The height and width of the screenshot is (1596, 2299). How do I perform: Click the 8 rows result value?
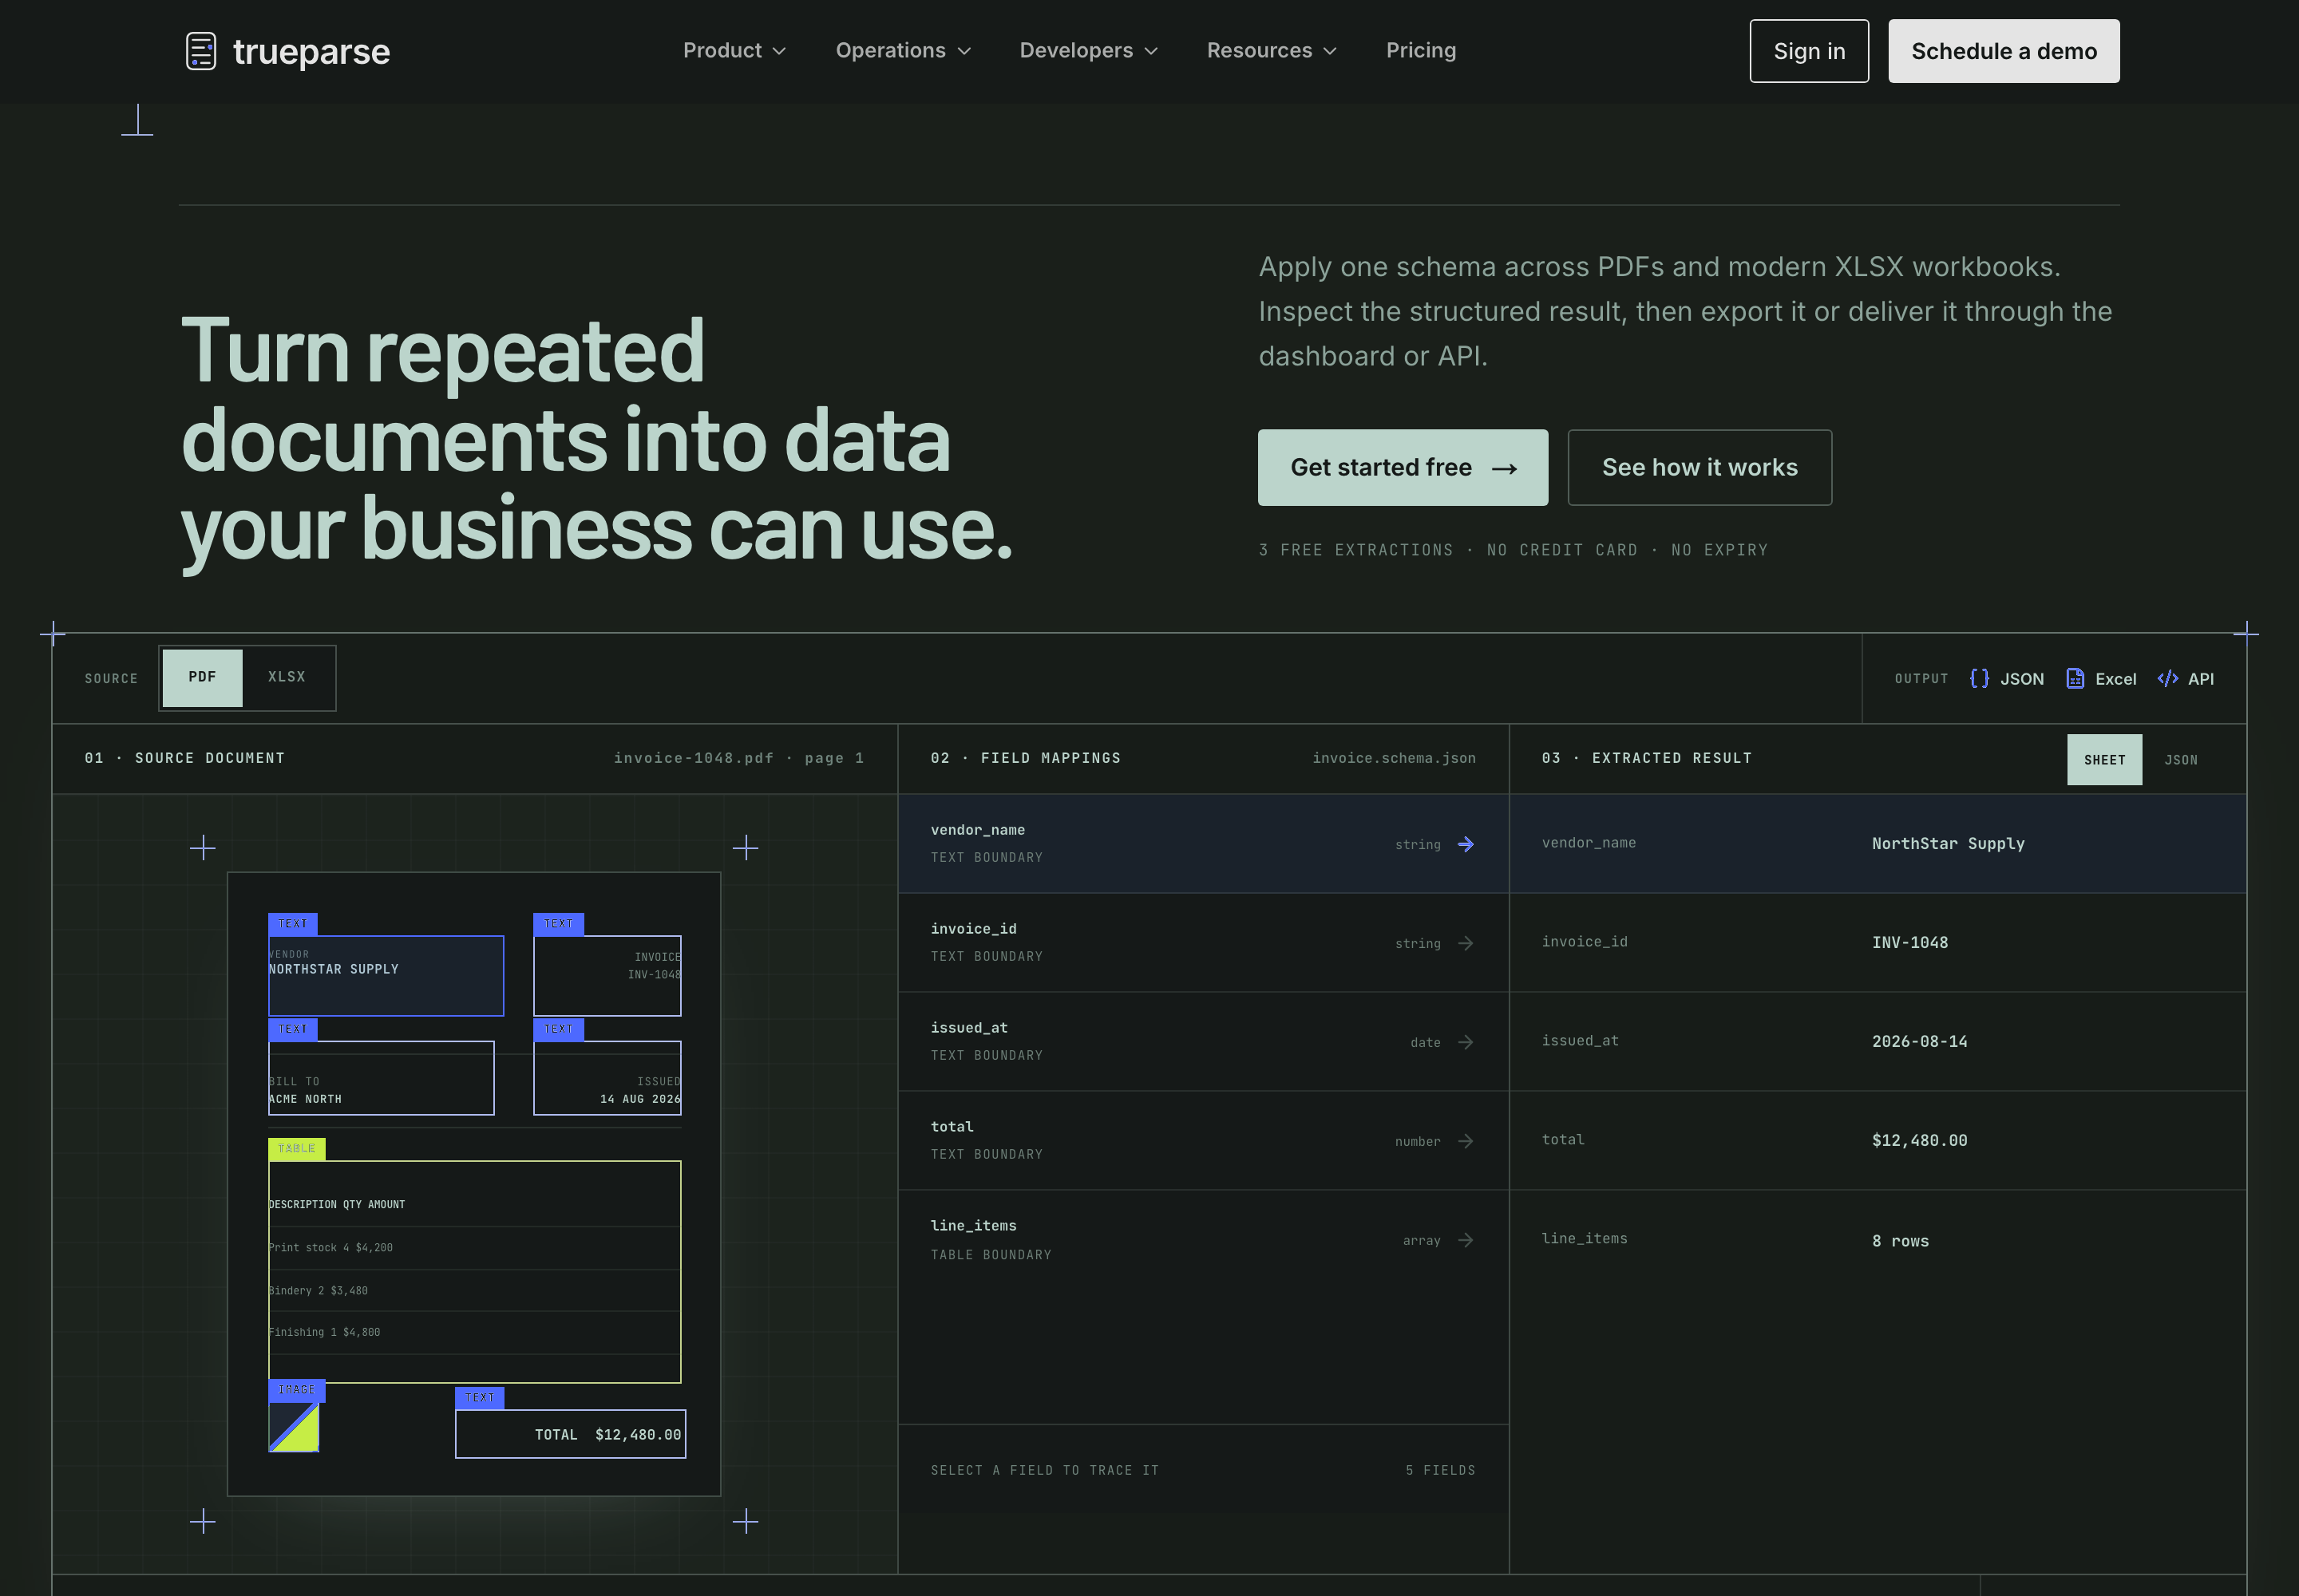point(1900,1240)
